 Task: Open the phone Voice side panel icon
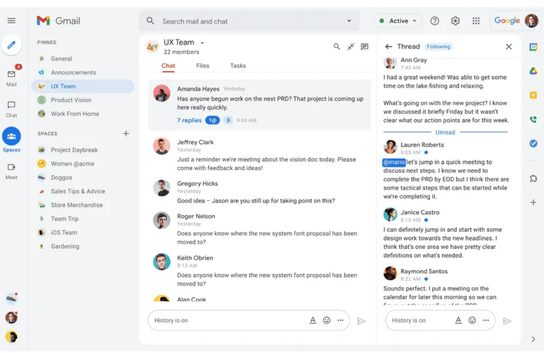pos(533,119)
